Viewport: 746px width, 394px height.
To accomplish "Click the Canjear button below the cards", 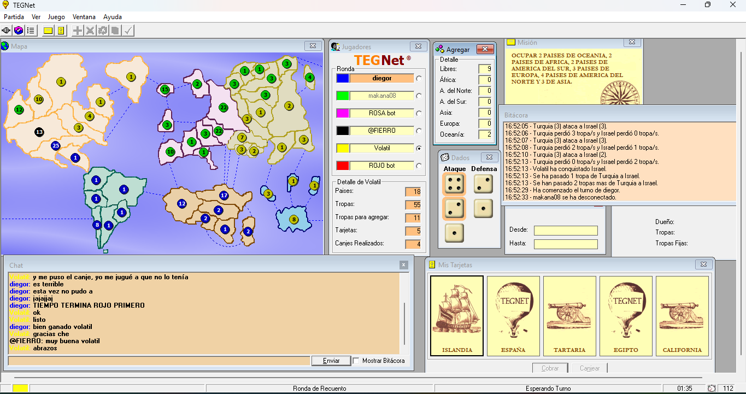I will [590, 368].
